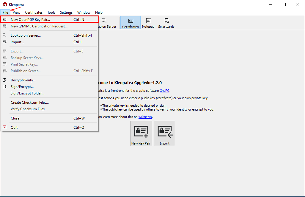The height and width of the screenshot is (197, 305).
Task: Open the Settings menu
Action: (66, 13)
